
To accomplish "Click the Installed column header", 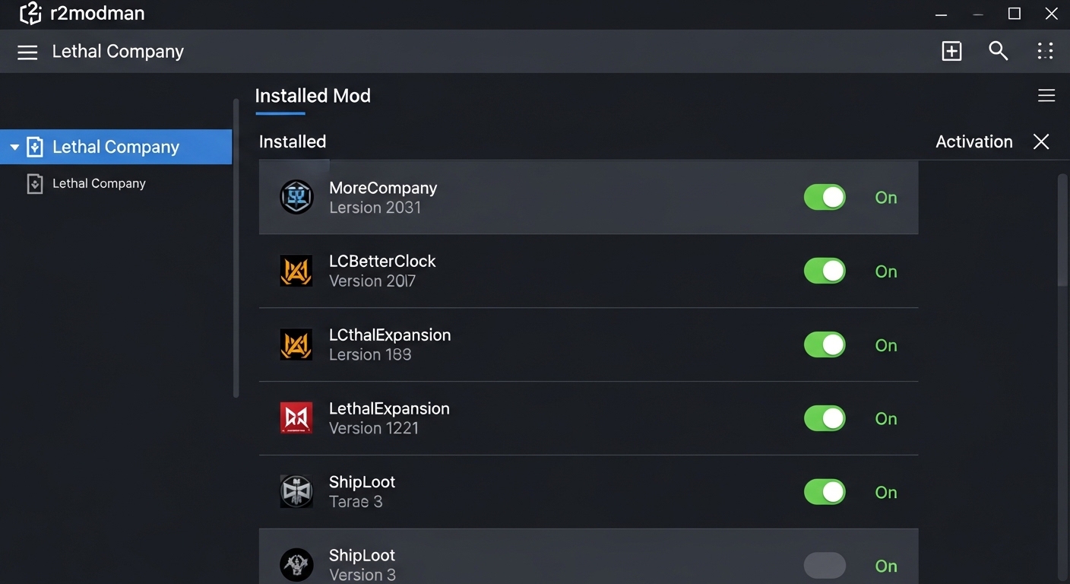I will click(x=292, y=141).
